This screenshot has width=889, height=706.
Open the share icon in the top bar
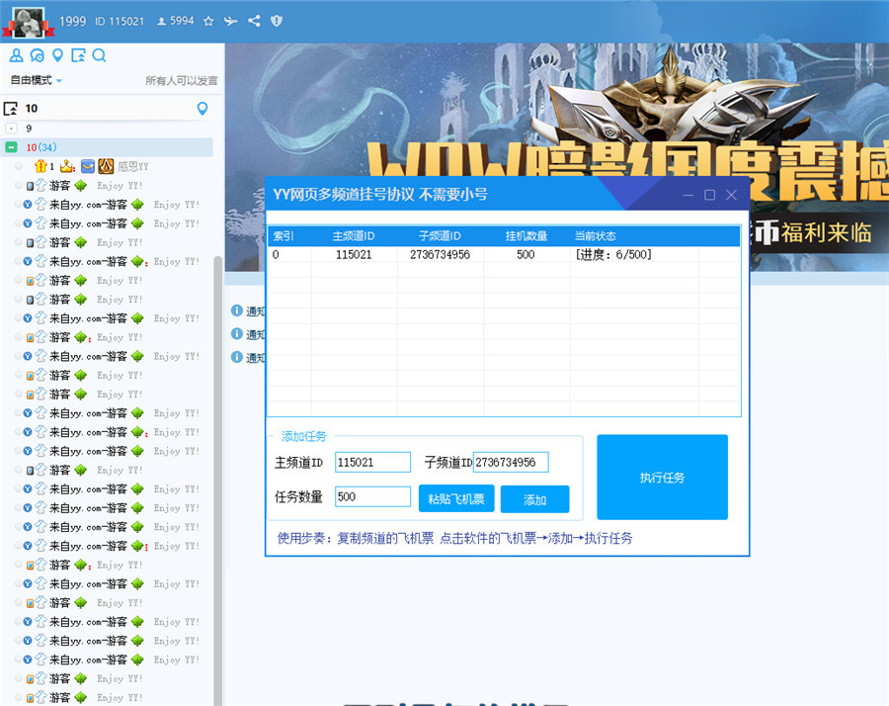tap(254, 21)
